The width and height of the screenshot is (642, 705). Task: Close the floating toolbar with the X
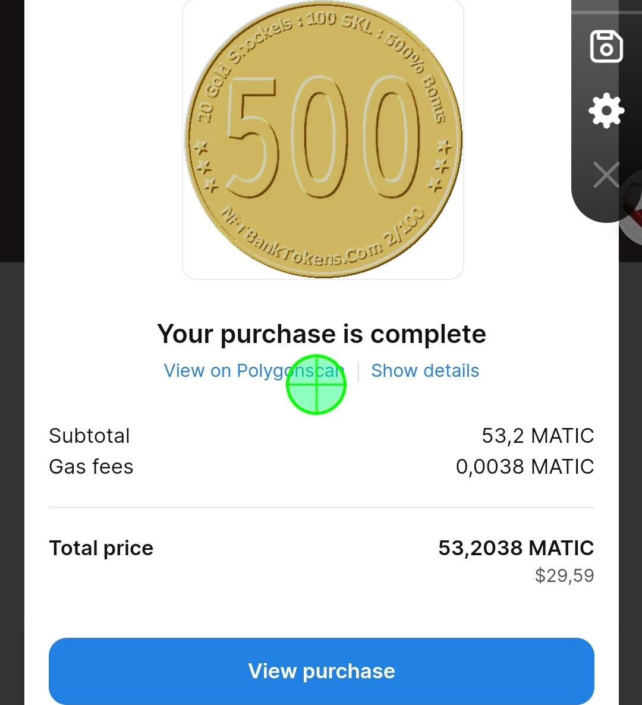606,175
